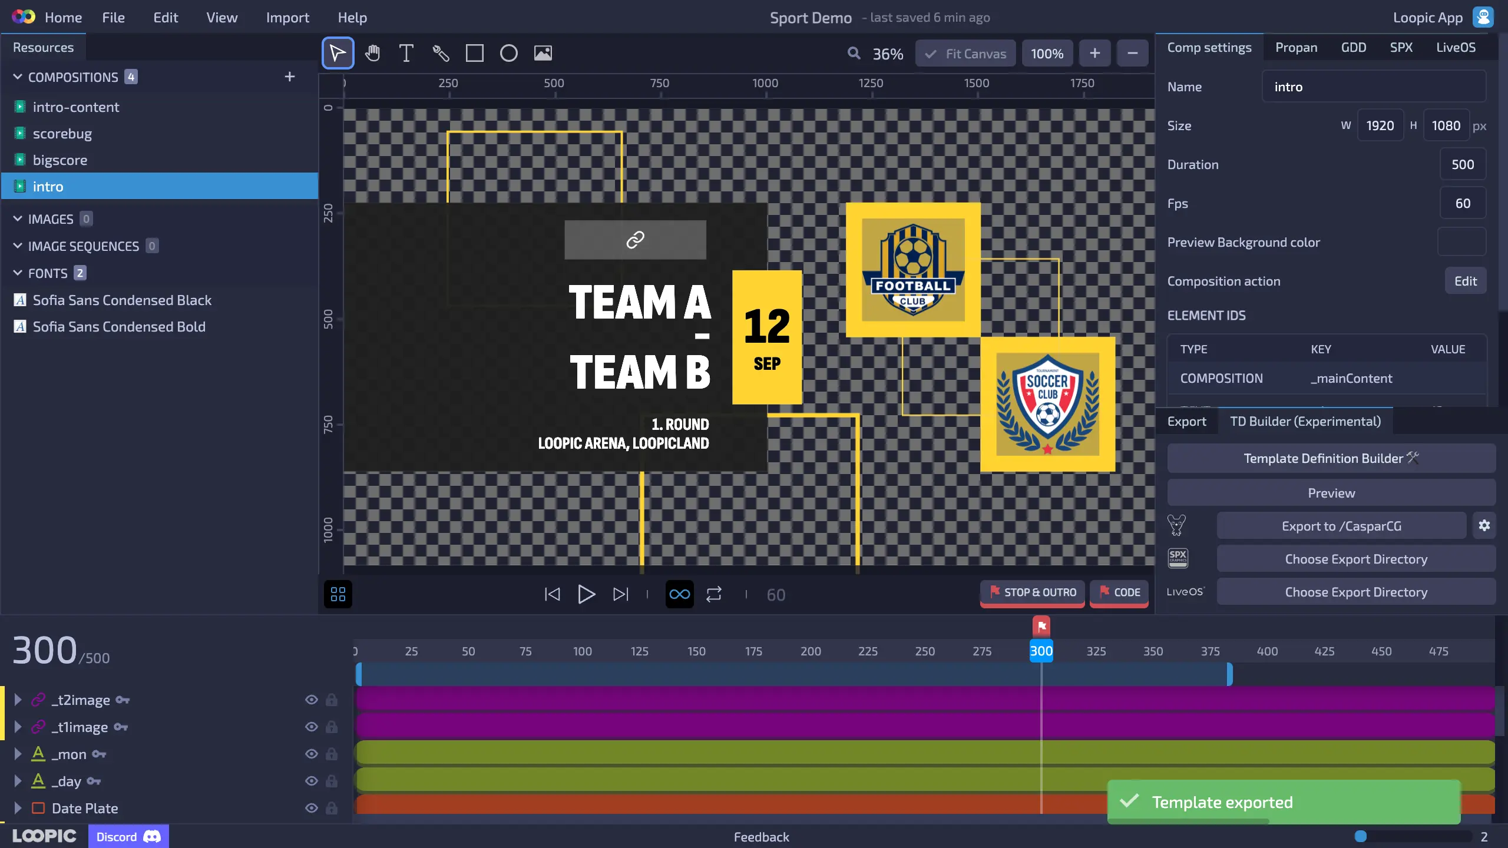Set zoom to 100%
This screenshot has height=848, width=1508.
click(1047, 54)
